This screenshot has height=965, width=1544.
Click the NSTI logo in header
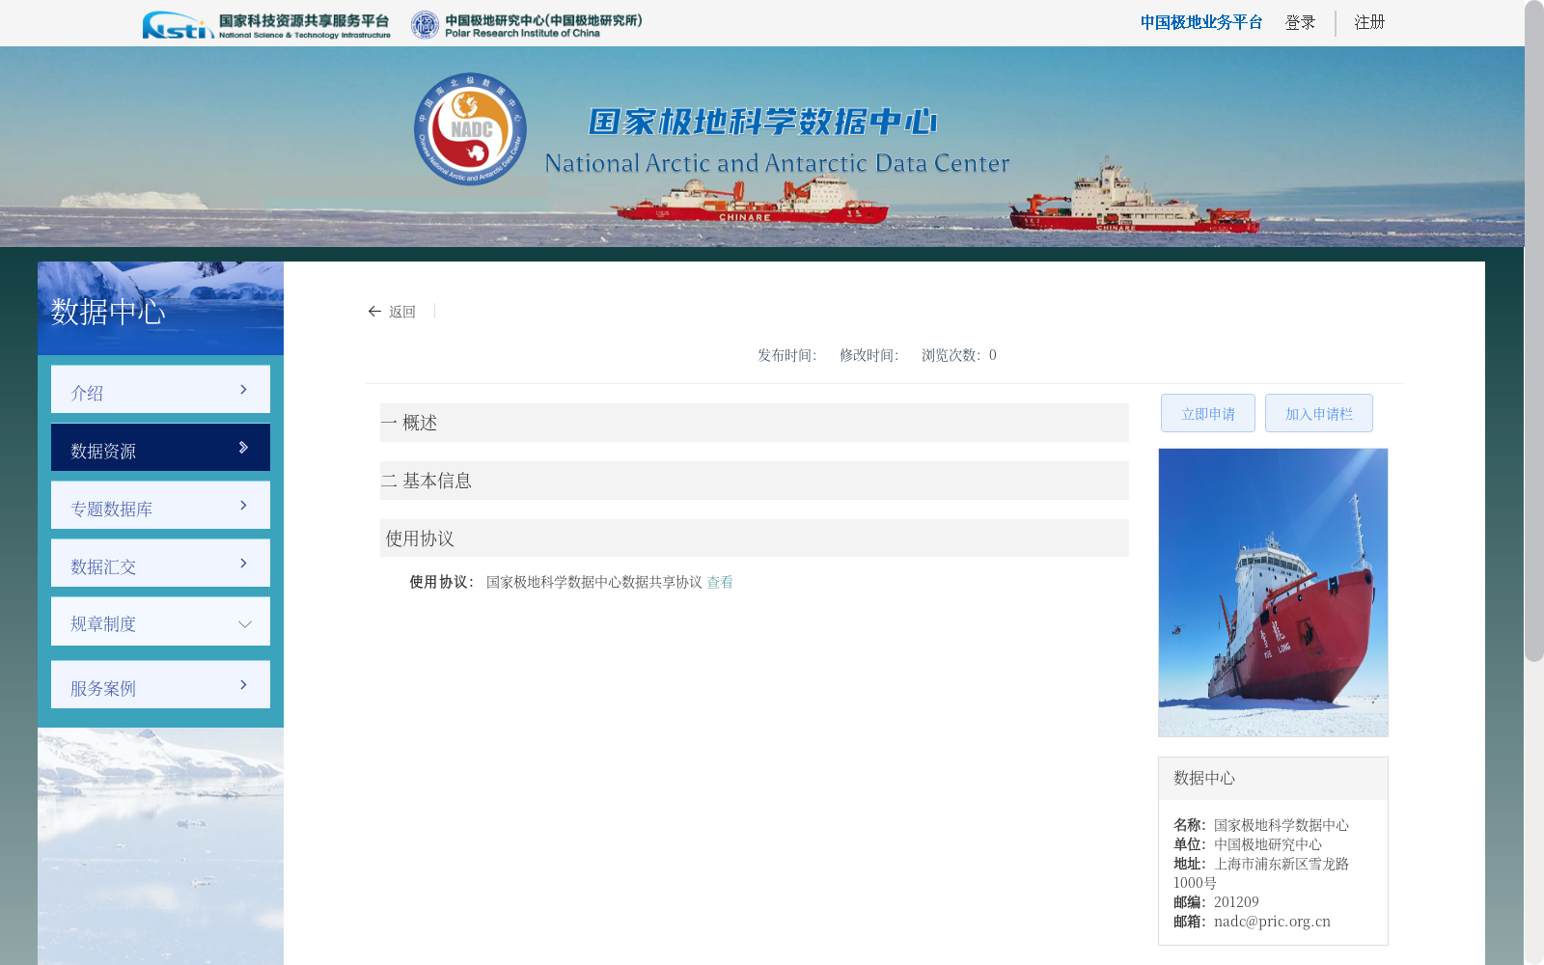click(x=266, y=25)
